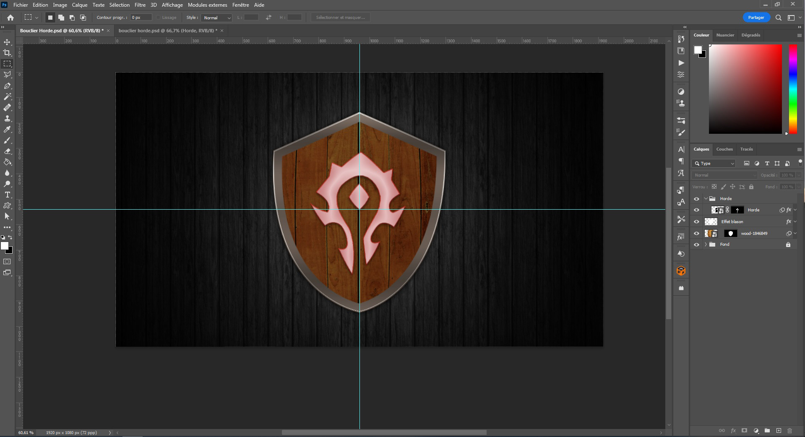Expand filters of wood-1846849 layer

pyautogui.click(x=795, y=234)
